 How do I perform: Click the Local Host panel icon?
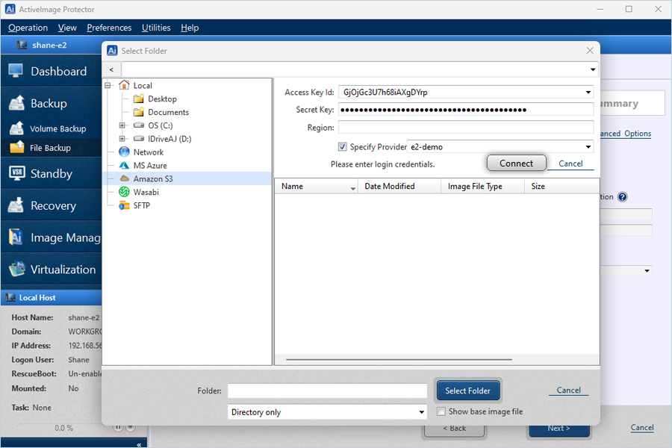(10, 297)
